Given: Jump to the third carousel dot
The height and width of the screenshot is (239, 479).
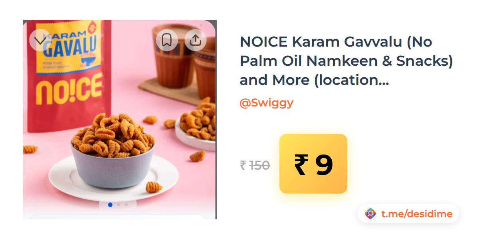Looking at the screenshot, I should coord(126,205).
